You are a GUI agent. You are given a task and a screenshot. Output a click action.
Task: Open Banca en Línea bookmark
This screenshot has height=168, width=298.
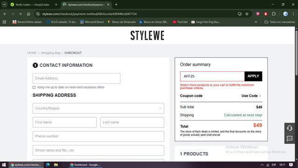[x=153, y=22]
